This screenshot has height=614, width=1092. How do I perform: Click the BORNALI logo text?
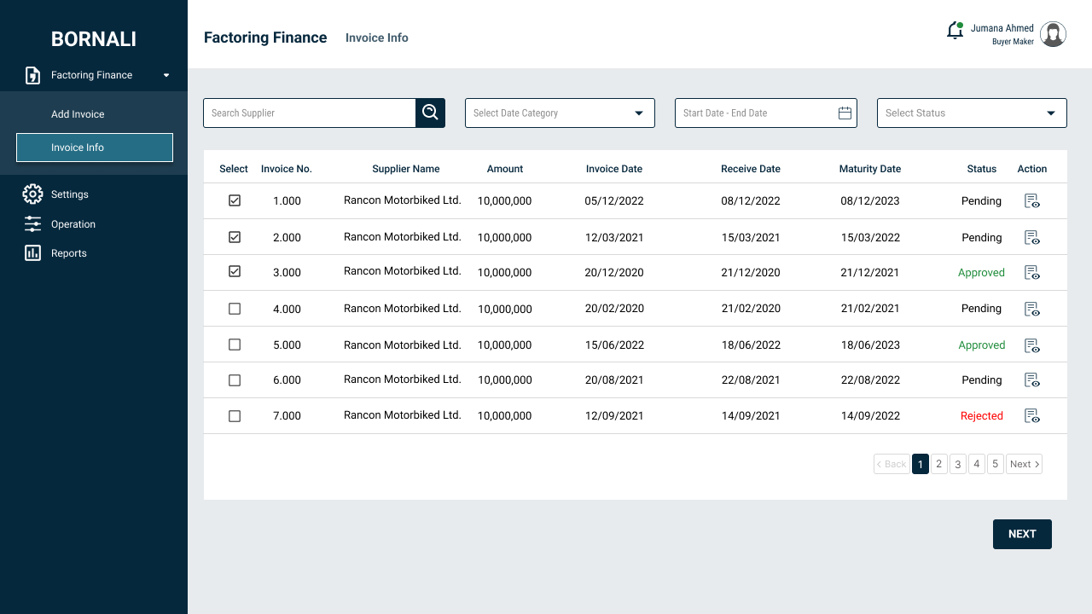(94, 39)
